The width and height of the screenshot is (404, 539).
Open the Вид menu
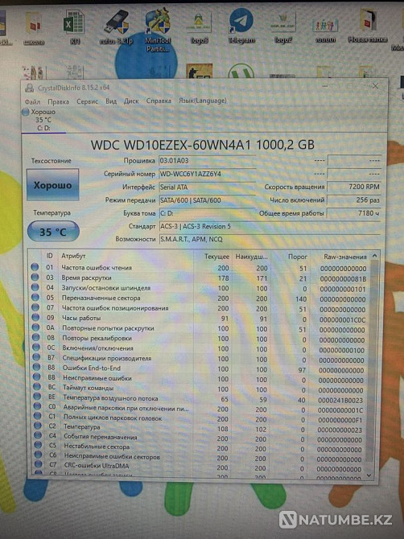[111, 101]
